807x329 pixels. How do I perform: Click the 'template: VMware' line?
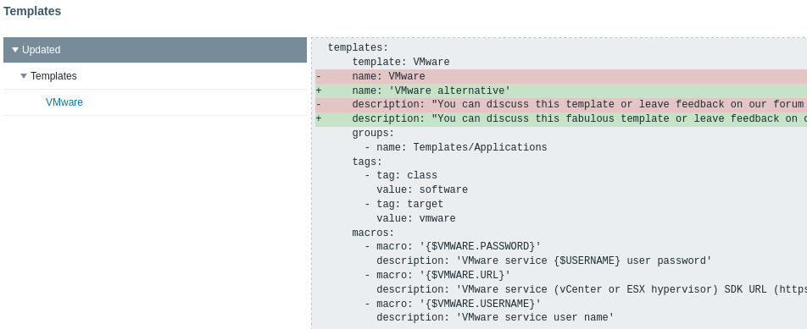pos(401,62)
